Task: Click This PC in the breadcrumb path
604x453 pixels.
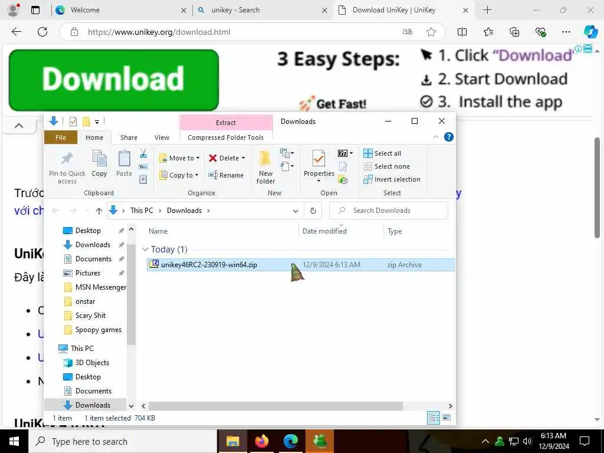Action: 142,211
